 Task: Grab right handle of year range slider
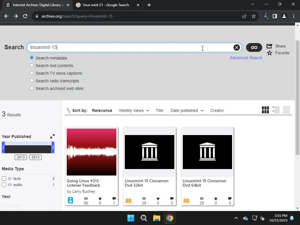53,147
